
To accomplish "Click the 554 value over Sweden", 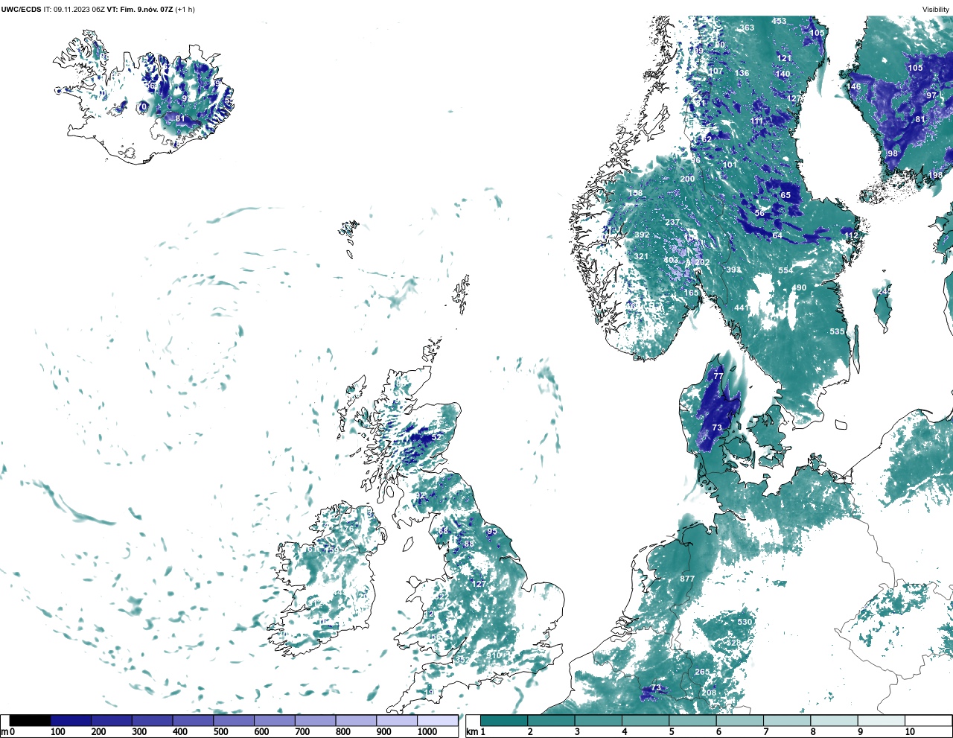I will pyautogui.click(x=785, y=270).
